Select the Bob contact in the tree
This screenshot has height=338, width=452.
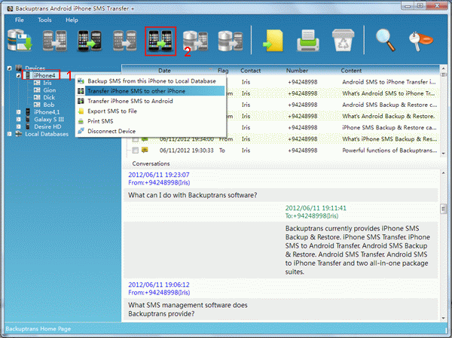click(x=49, y=105)
